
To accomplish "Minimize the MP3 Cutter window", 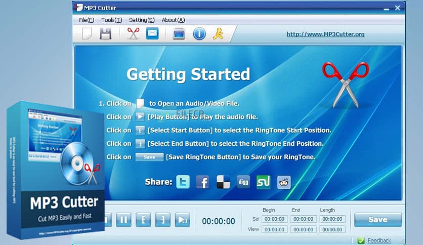I will pos(386,9).
